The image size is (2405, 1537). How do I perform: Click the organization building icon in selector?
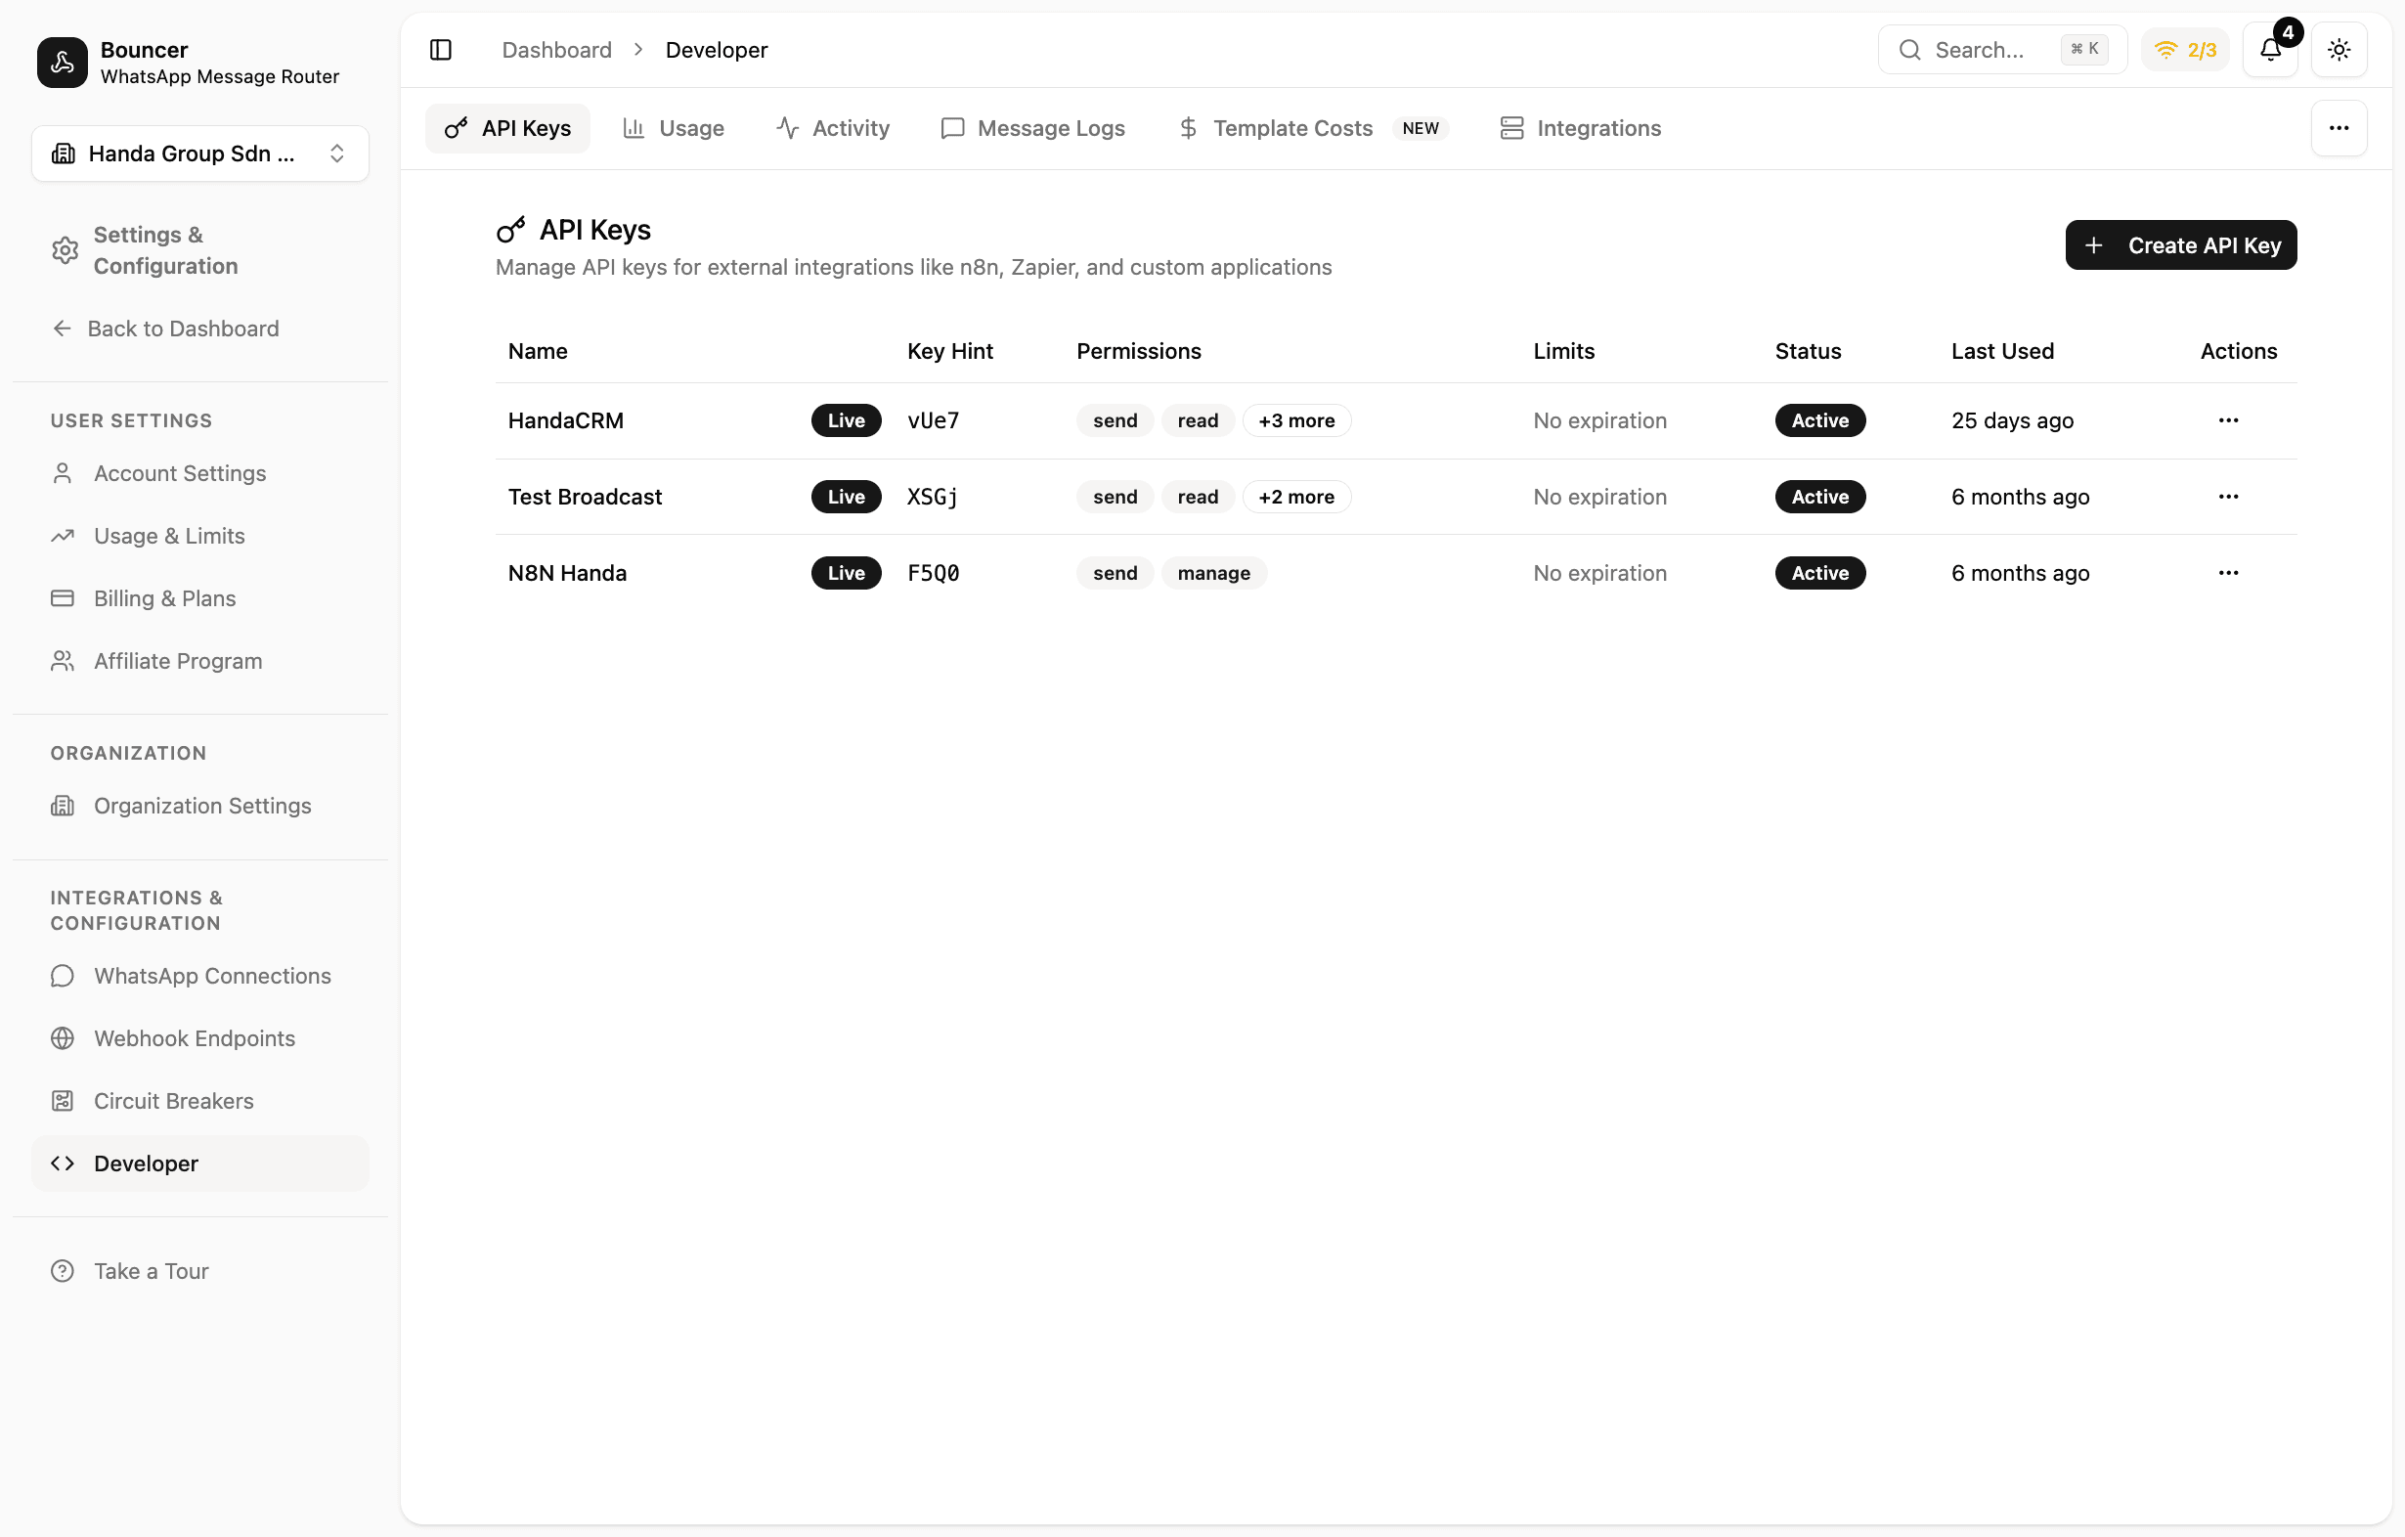coord(64,154)
